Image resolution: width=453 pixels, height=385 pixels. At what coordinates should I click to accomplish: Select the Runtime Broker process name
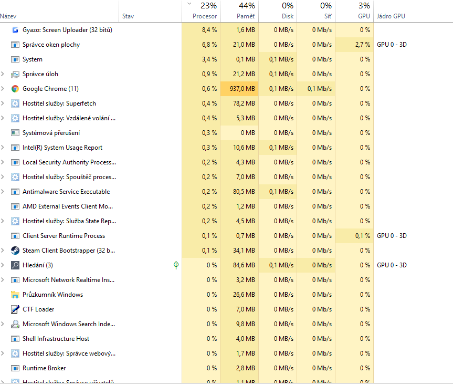pyautogui.click(x=44, y=368)
